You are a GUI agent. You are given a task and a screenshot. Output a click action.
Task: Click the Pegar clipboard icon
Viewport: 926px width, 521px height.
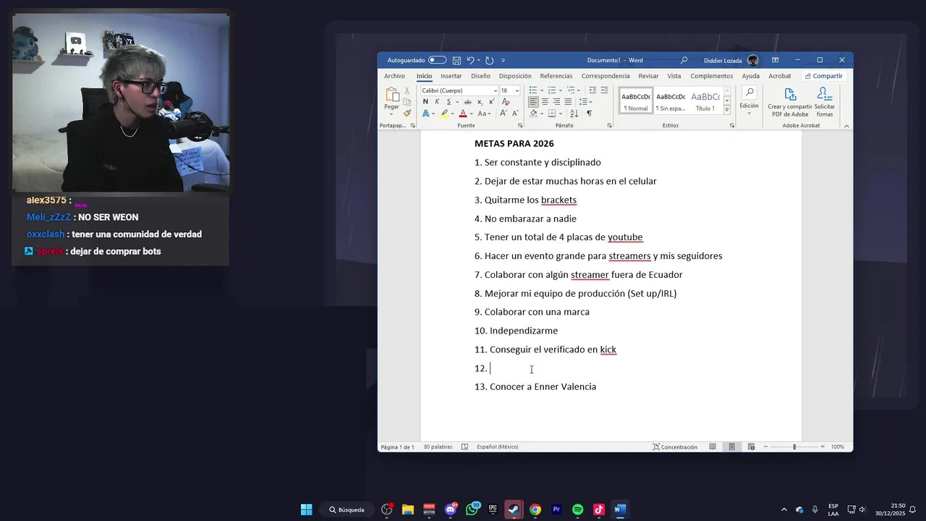pos(391,95)
